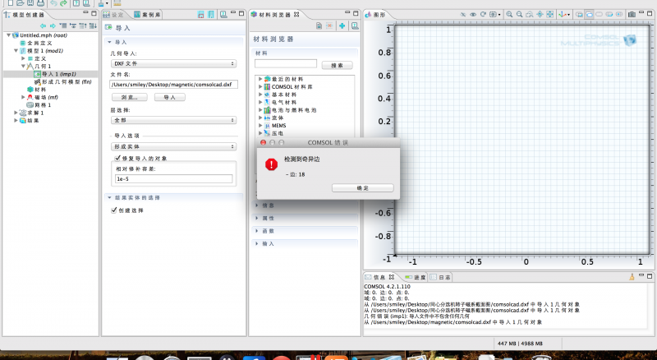This screenshot has height=360, width=657.
Task: Click the eye view icon in graphics toolbar
Action: [x=473, y=14]
